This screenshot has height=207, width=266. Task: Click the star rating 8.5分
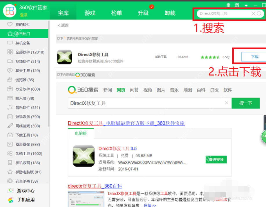pyautogui.click(x=215, y=57)
